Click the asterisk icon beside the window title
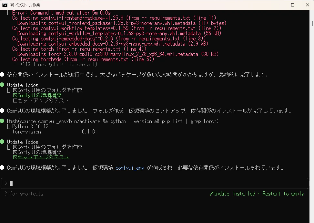 click(x=12, y=5)
